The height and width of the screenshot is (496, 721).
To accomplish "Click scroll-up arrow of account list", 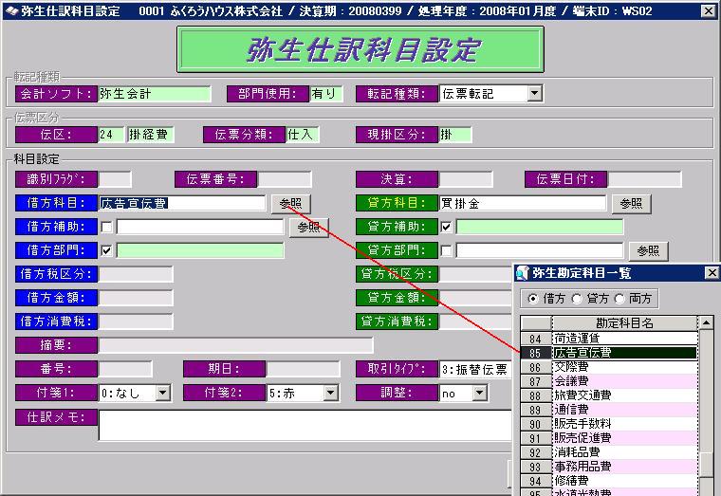I will point(706,322).
